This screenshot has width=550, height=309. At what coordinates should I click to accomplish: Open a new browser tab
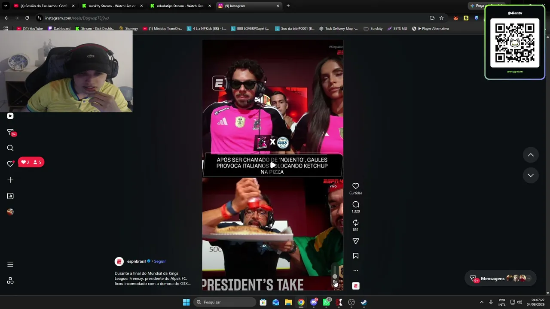pyautogui.click(x=288, y=6)
